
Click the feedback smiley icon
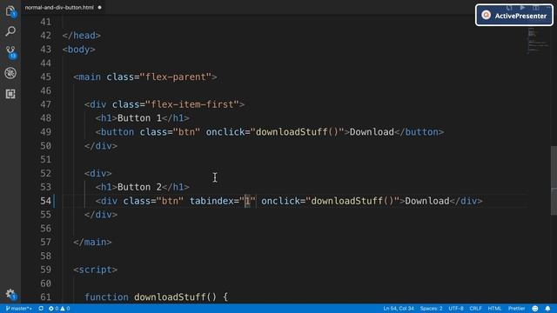pos(535,309)
